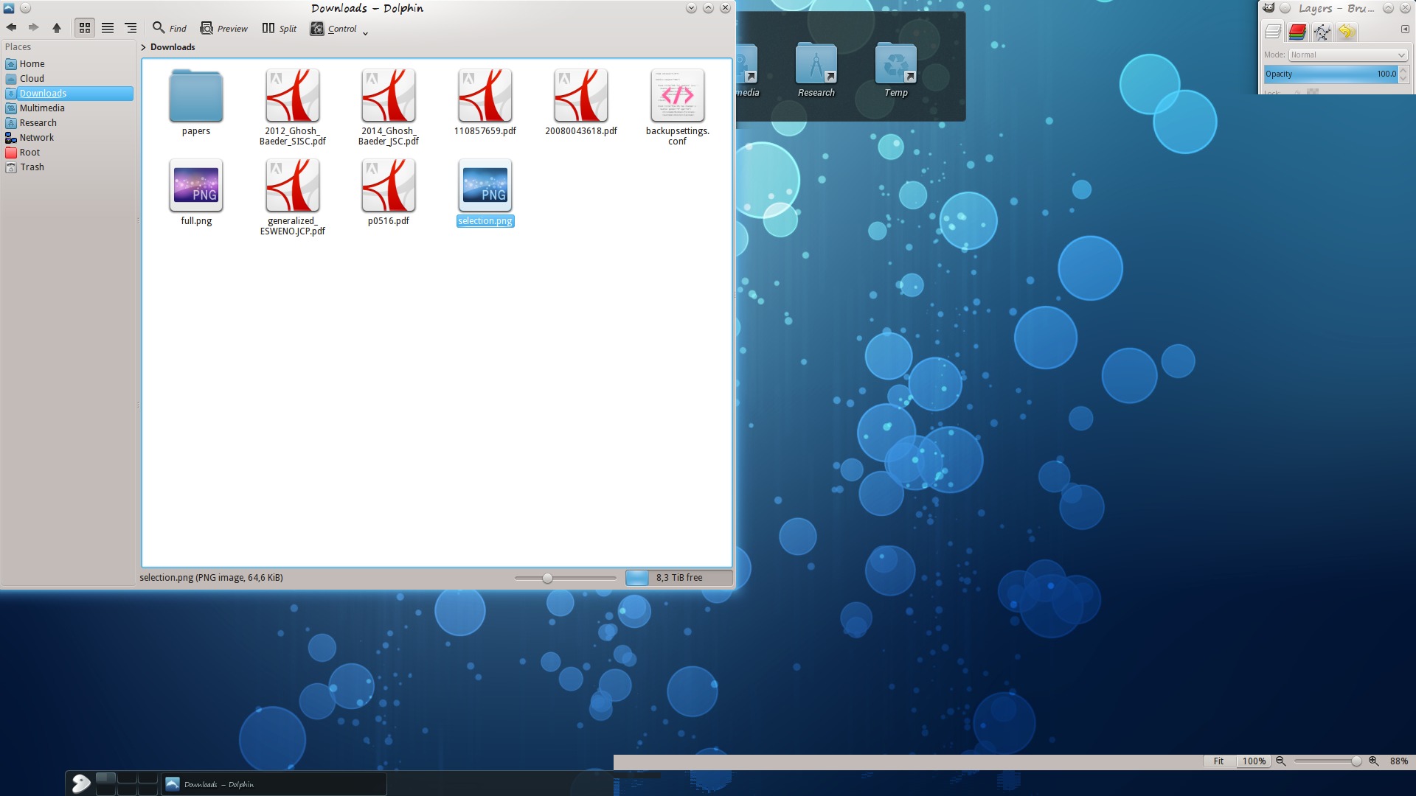Click the Gentoo application launcher icon
Screen dimensions: 1416x796
(81, 783)
